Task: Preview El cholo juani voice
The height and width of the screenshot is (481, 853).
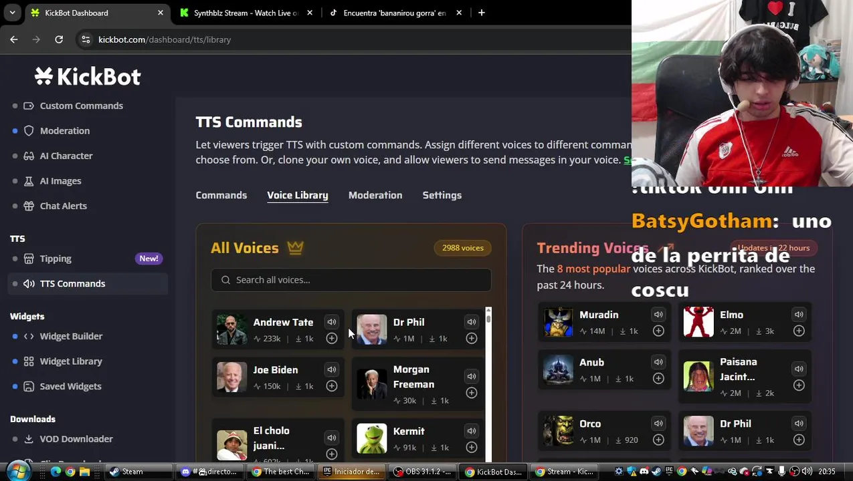Action: click(331, 438)
